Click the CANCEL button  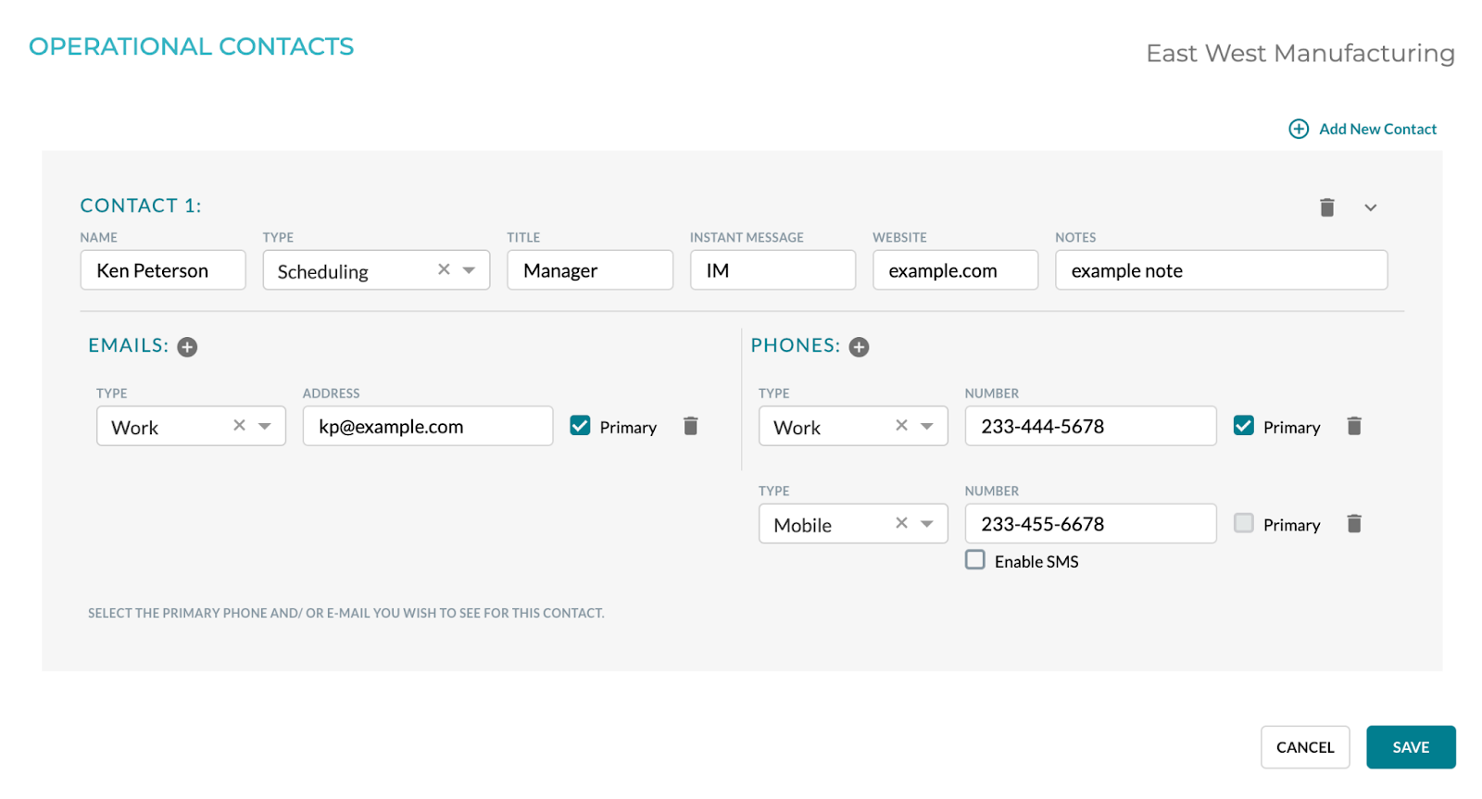[1305, 747]
